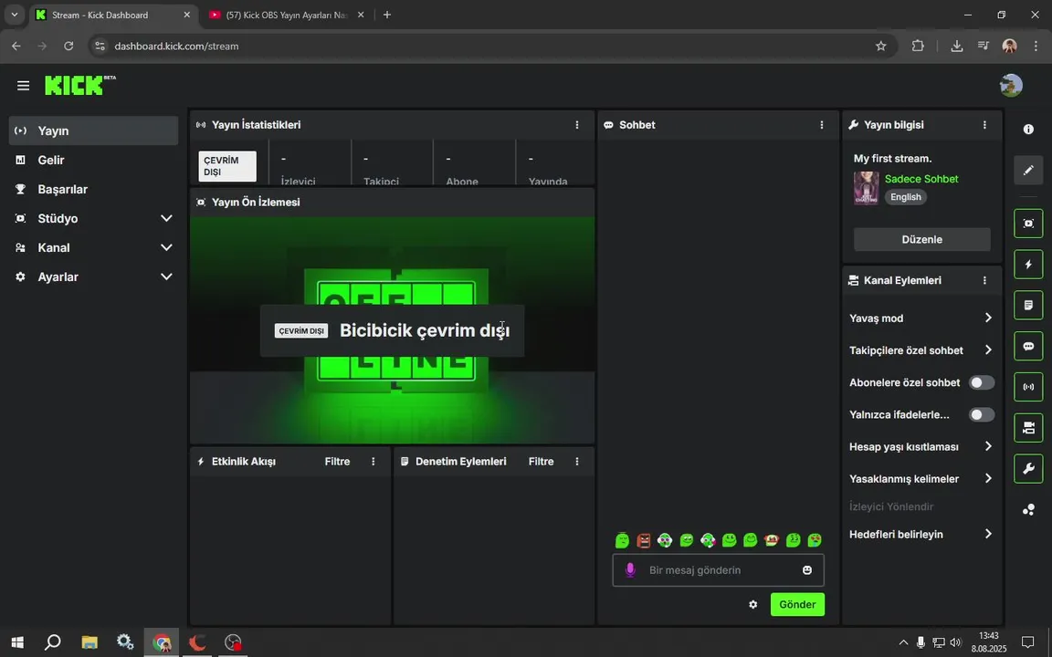Click the Sadece Sohbet category link
This screenshot has height=657, width=1052.
click(921, 179)
